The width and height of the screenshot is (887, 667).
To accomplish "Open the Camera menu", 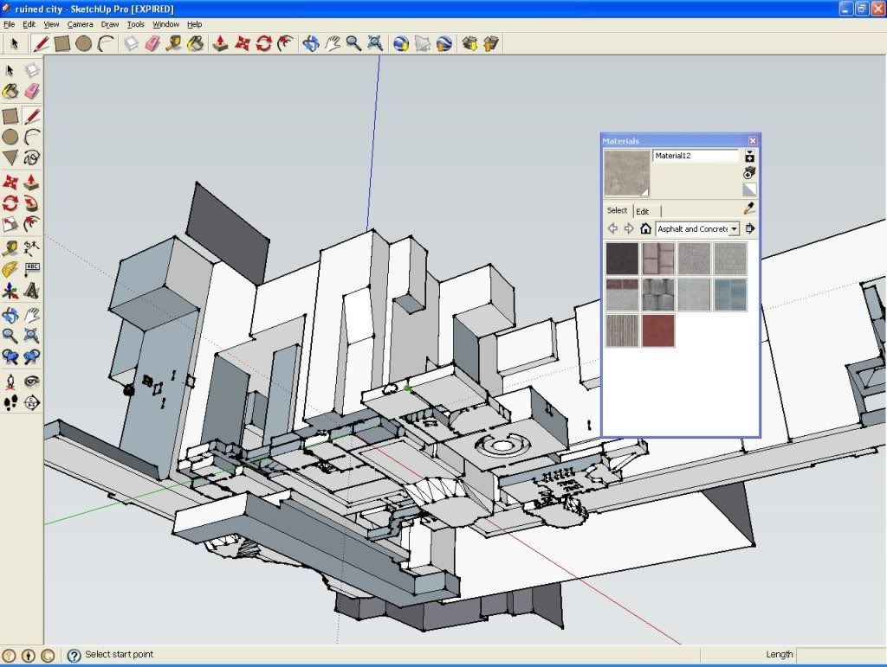I will (80, 24).
